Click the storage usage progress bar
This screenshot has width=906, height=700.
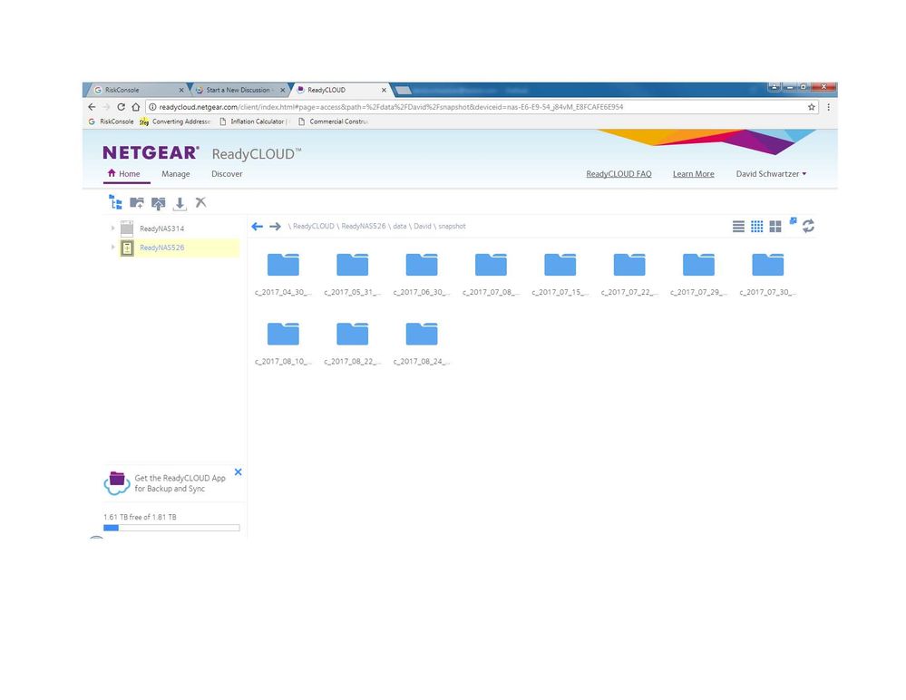pyautogui.click(x=171, y=528)
